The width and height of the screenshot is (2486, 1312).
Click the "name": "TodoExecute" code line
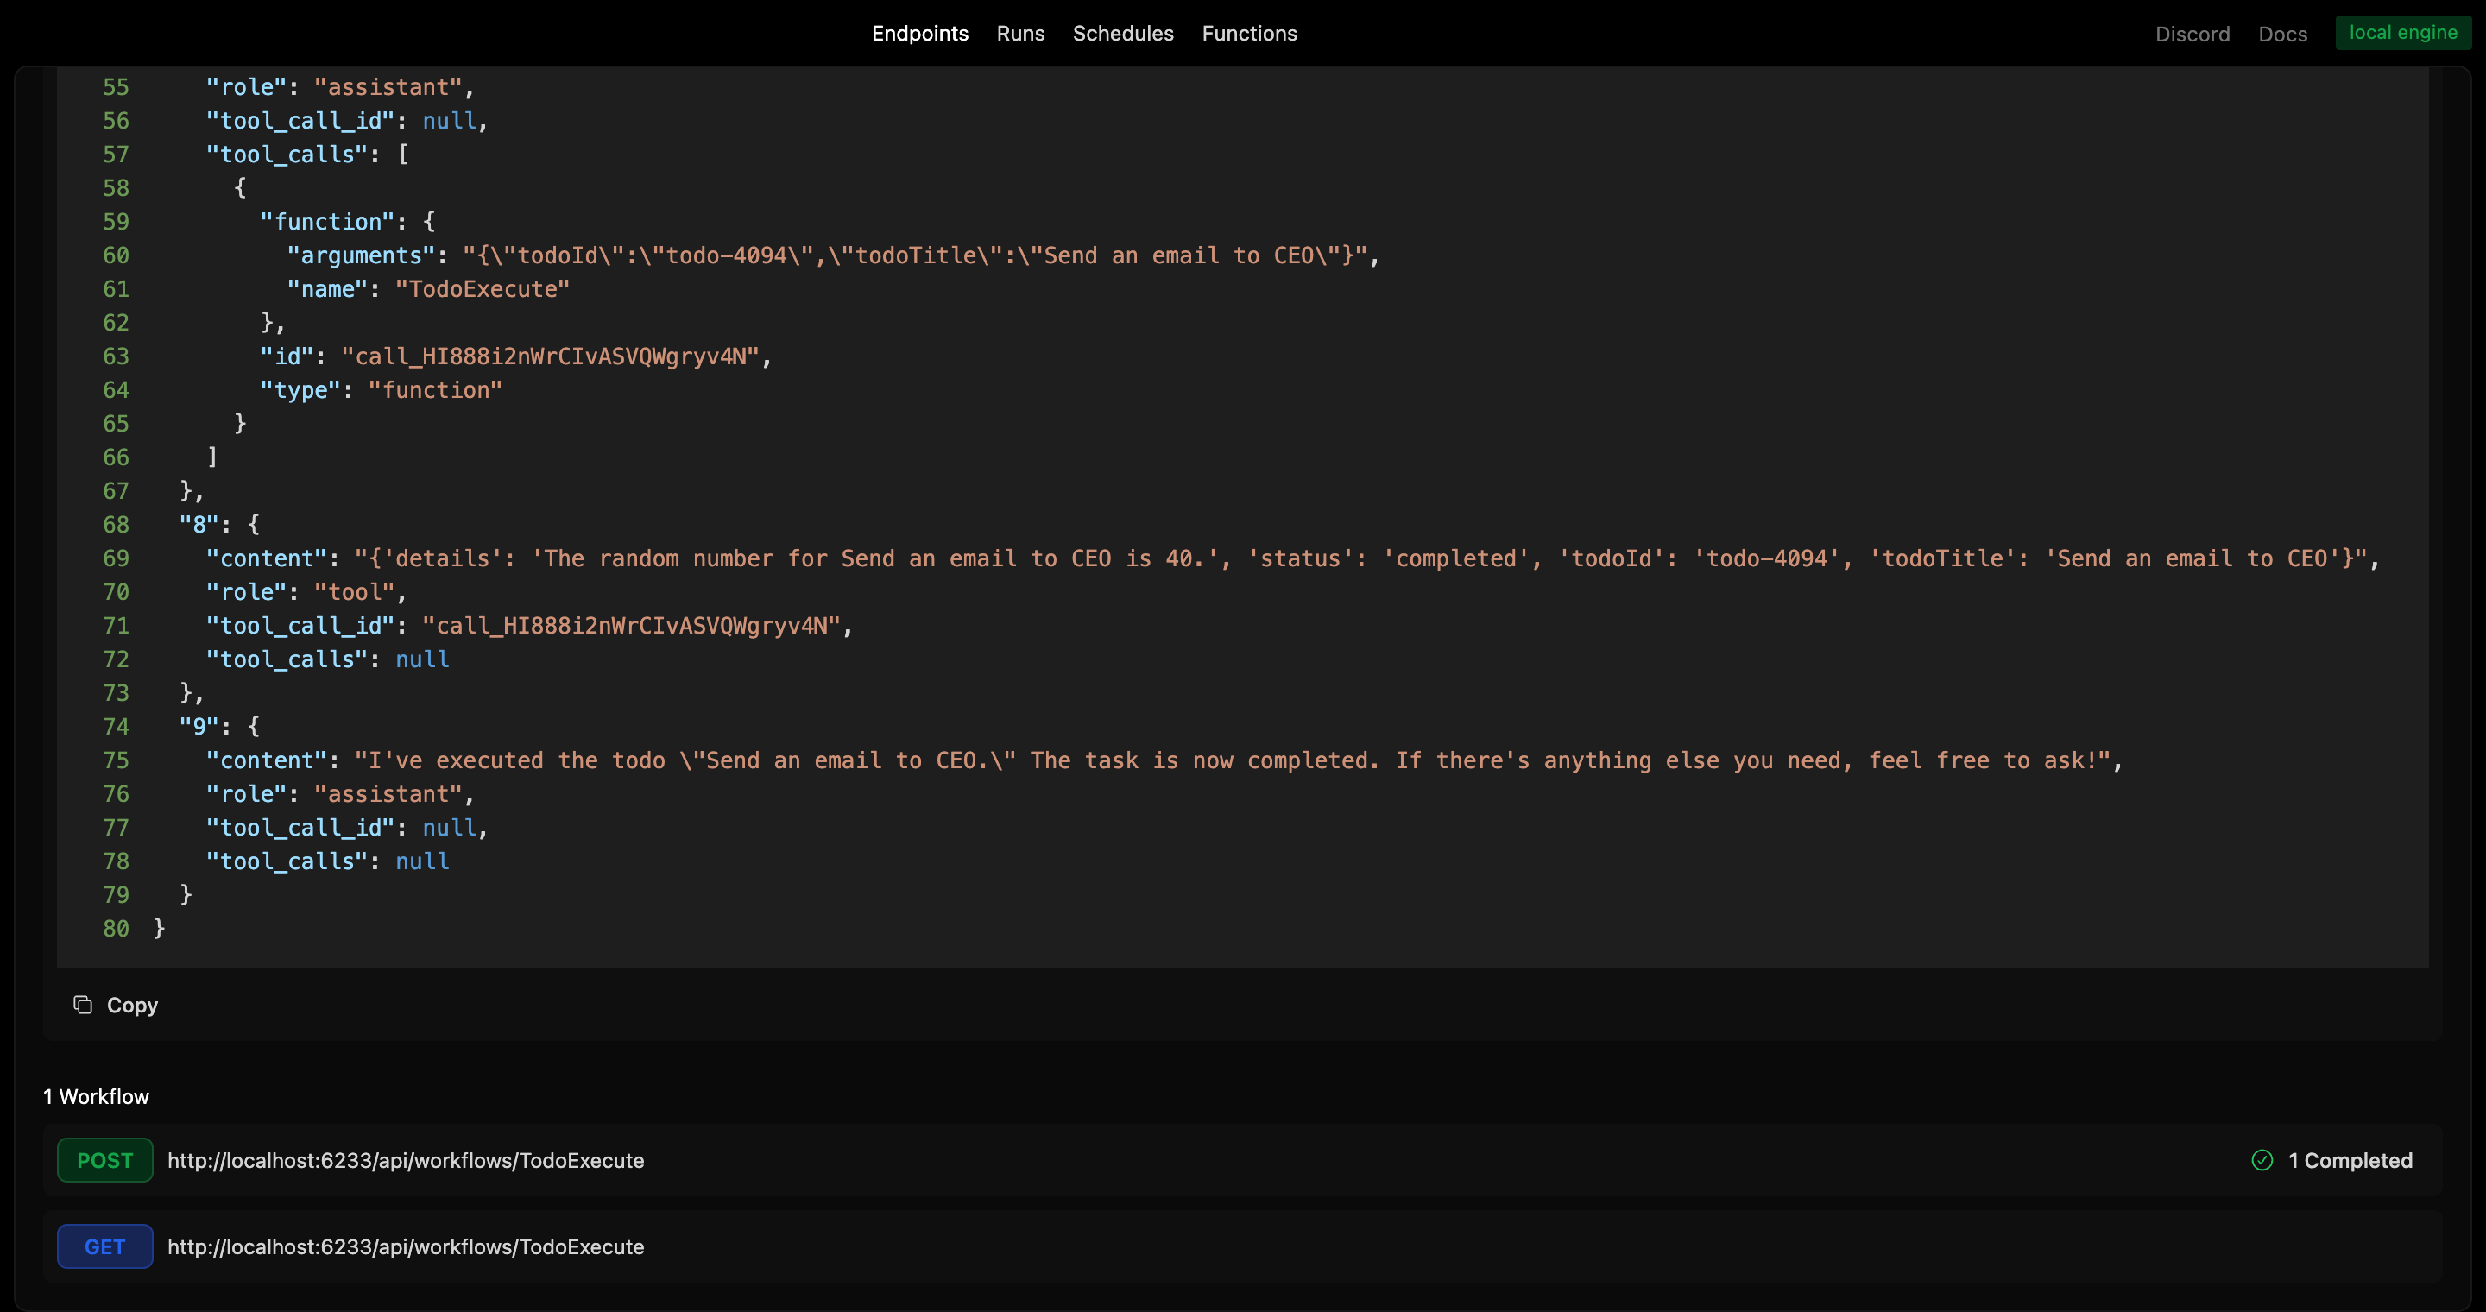428,289
